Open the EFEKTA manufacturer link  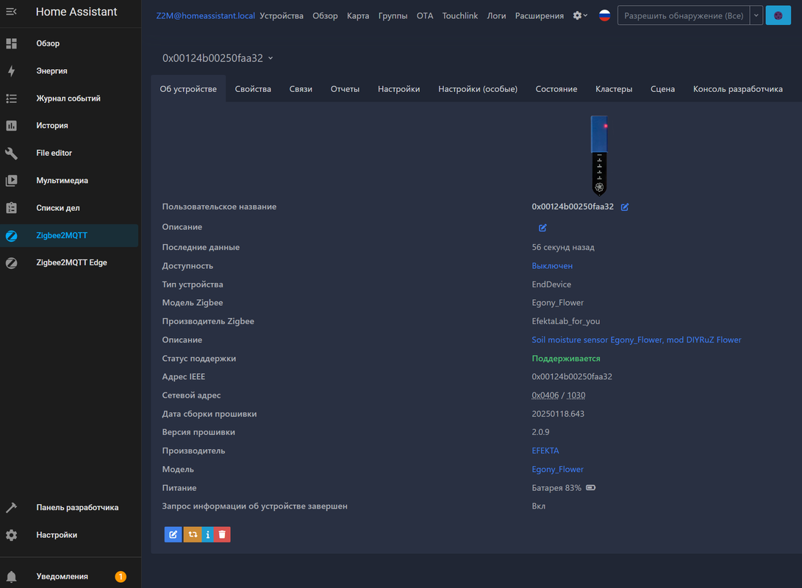coord(545,451)
